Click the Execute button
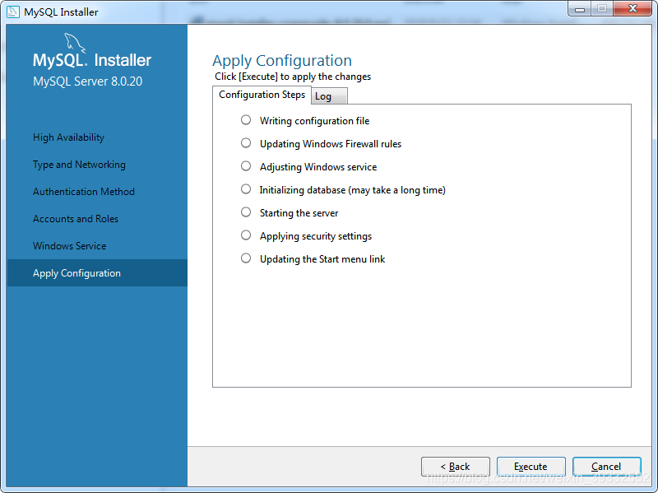 coord(531,467)
